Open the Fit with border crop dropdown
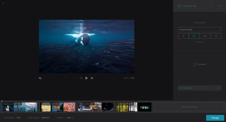The height and width of the screenshot is (122, 226). (200, 30)
